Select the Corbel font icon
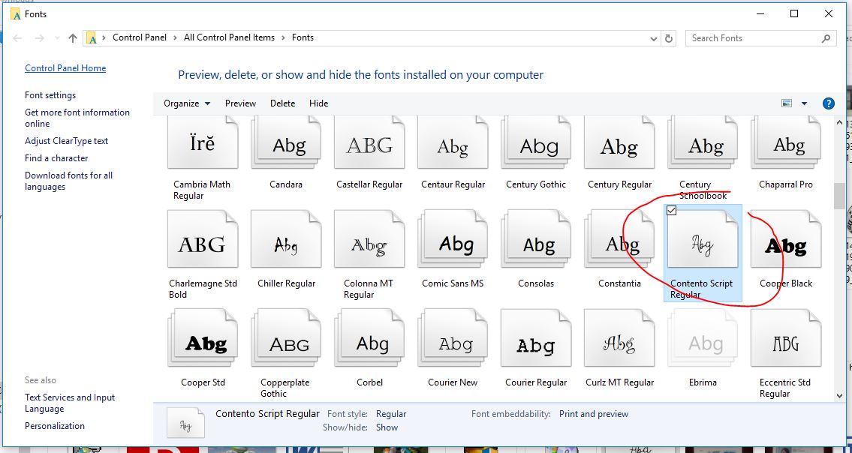This screenshot has height=453, width=852. [369, 338]
